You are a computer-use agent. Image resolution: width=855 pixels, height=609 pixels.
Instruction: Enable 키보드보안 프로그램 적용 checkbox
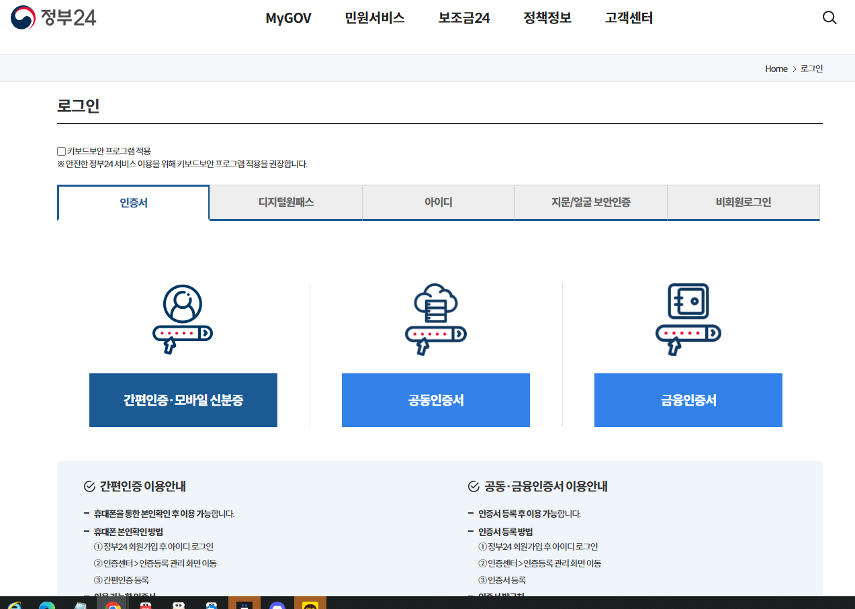(x=62, y=151)
